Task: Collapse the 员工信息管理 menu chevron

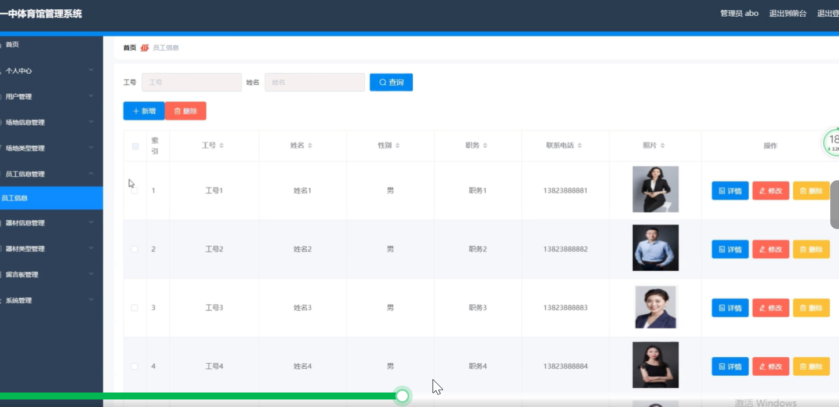Action: tap(90, 172)
